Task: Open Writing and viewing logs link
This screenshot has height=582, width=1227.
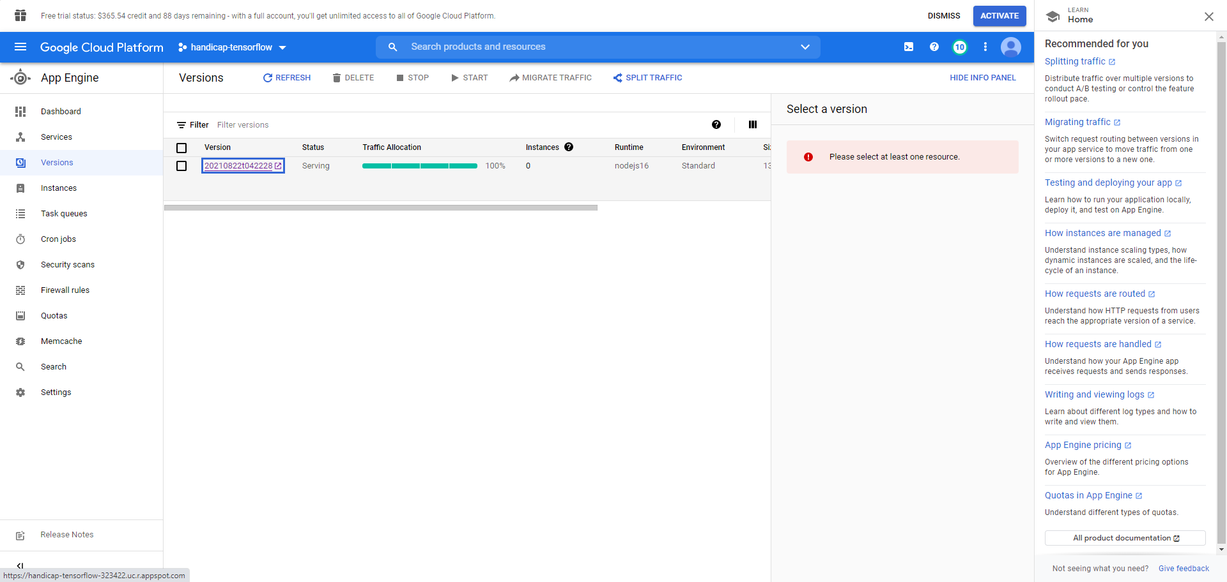Action: pos(1100,394)
